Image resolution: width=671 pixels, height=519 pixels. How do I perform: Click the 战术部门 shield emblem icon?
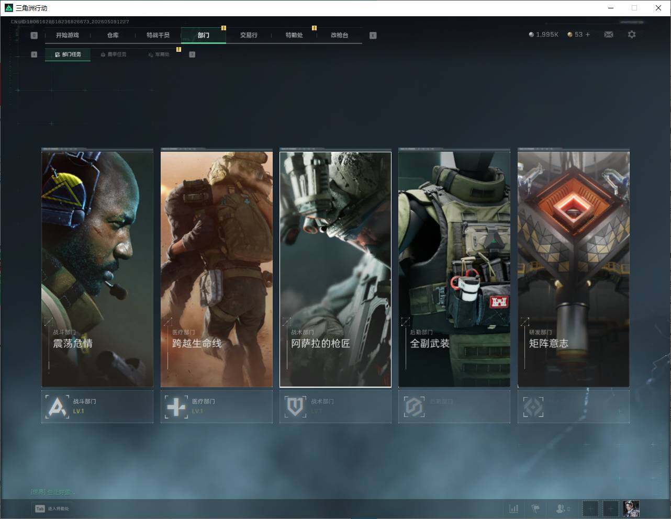(x=296, y=407)
